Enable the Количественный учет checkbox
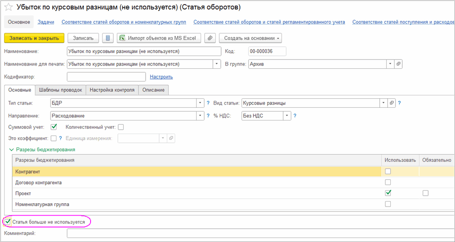 [121, 127]
